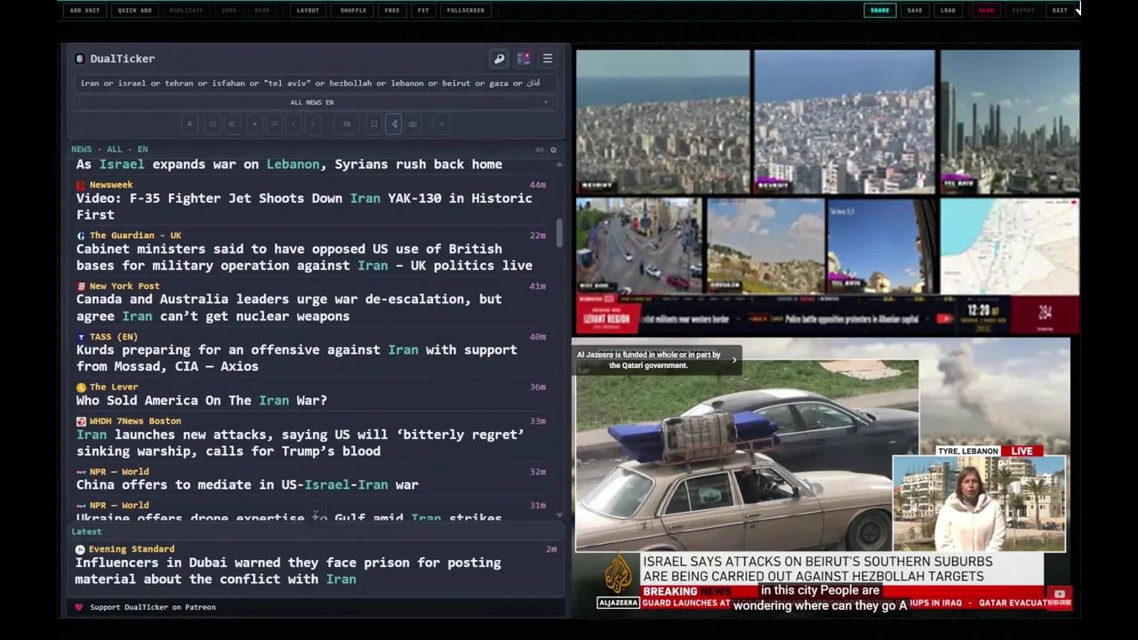This screenshot has width=1138, height=640.
Task: Click the UNDO button in top bar
Action: click(x=229, y=11)
